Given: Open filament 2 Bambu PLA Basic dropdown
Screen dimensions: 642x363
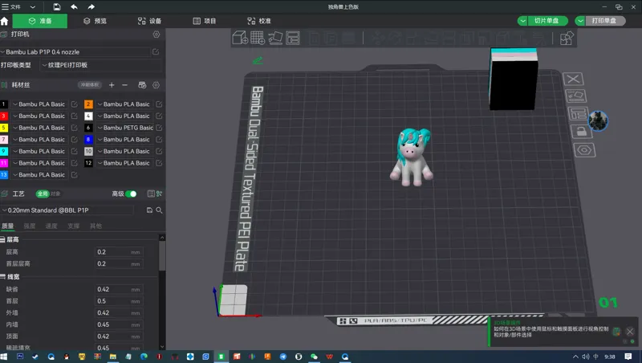Looking at the screenshot, I should [x=124, y=104].
